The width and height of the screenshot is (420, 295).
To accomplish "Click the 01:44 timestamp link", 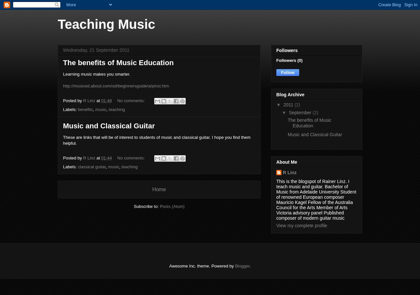I will pyautogui.click(x=106, y=158).
